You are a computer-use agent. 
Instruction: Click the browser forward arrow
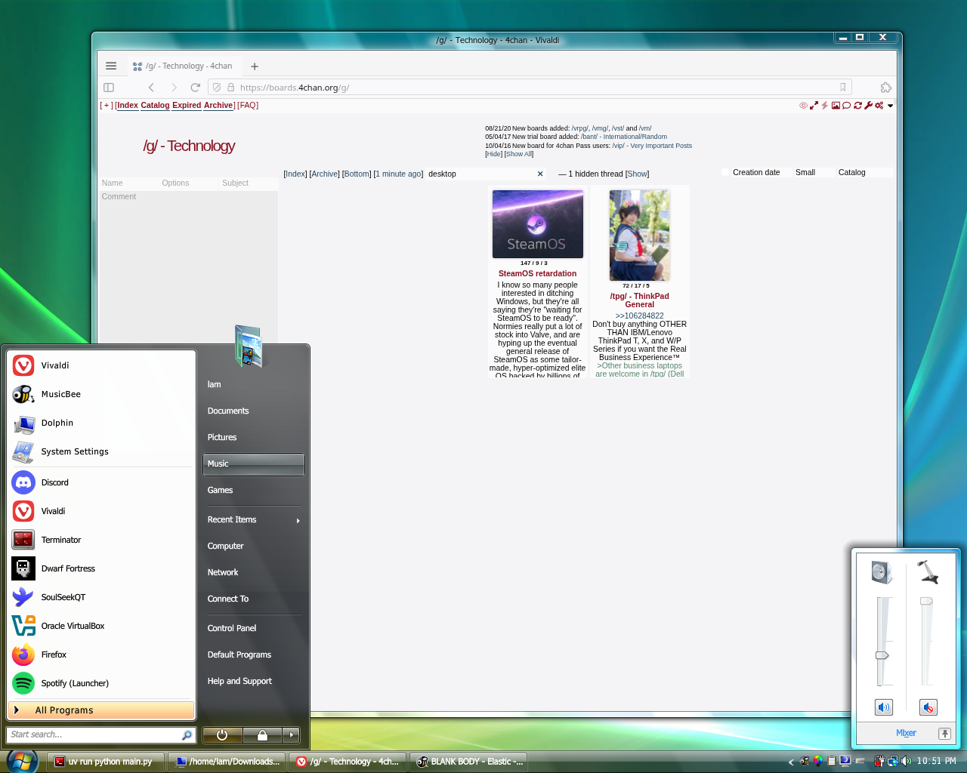click(x=174, y=88)
